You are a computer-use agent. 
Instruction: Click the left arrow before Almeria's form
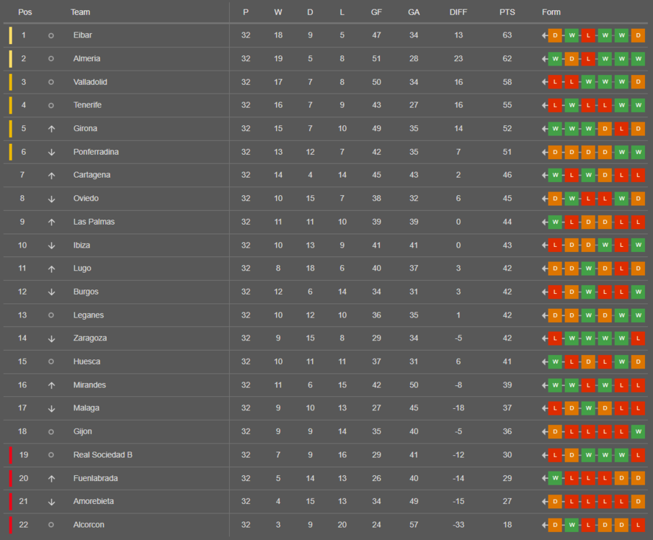(x=545, y=59)
